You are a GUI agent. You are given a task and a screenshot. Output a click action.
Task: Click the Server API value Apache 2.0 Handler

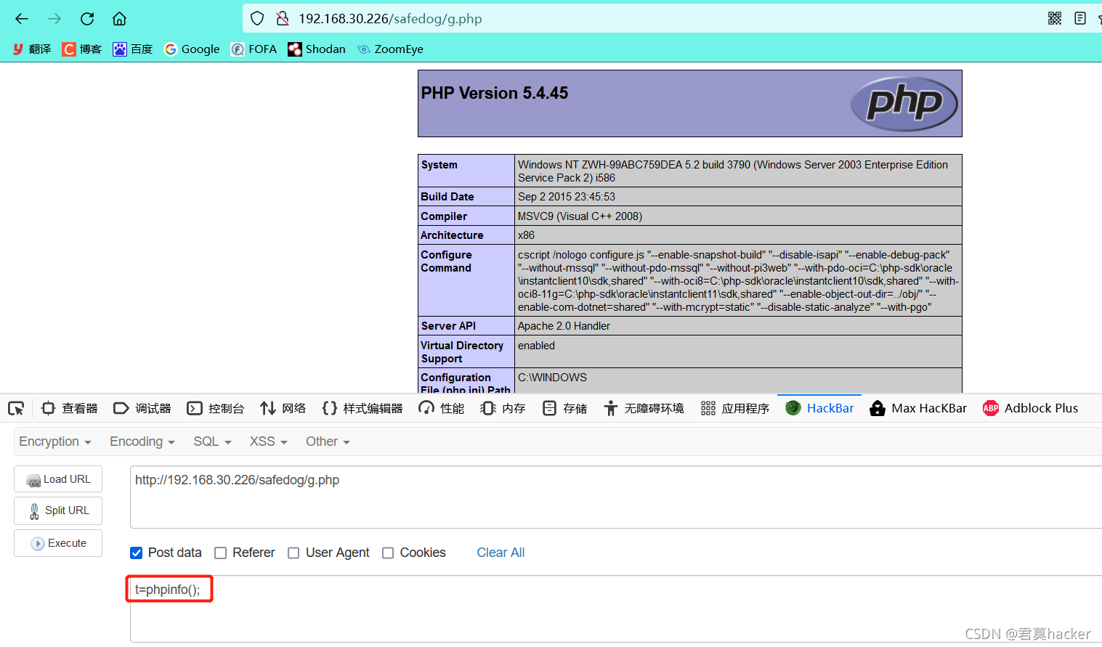[x=564, y=326]
